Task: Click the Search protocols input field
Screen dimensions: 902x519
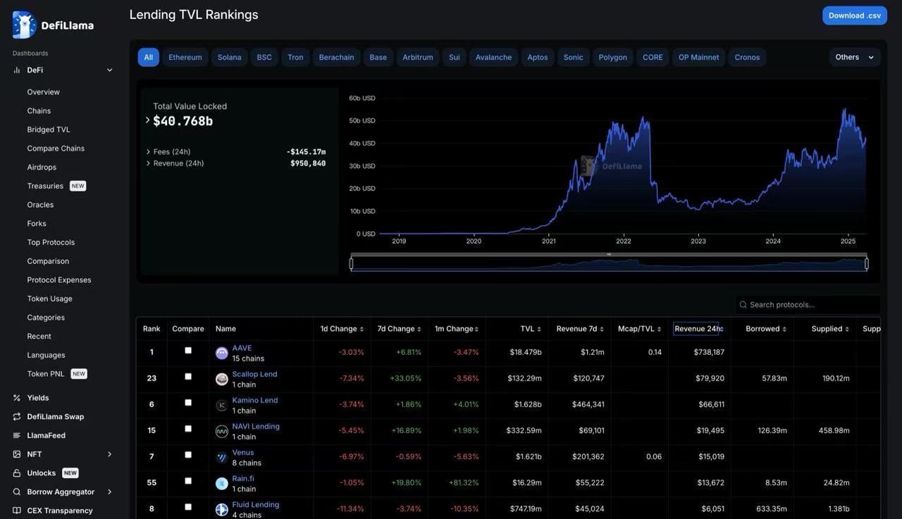Action: 810,305
